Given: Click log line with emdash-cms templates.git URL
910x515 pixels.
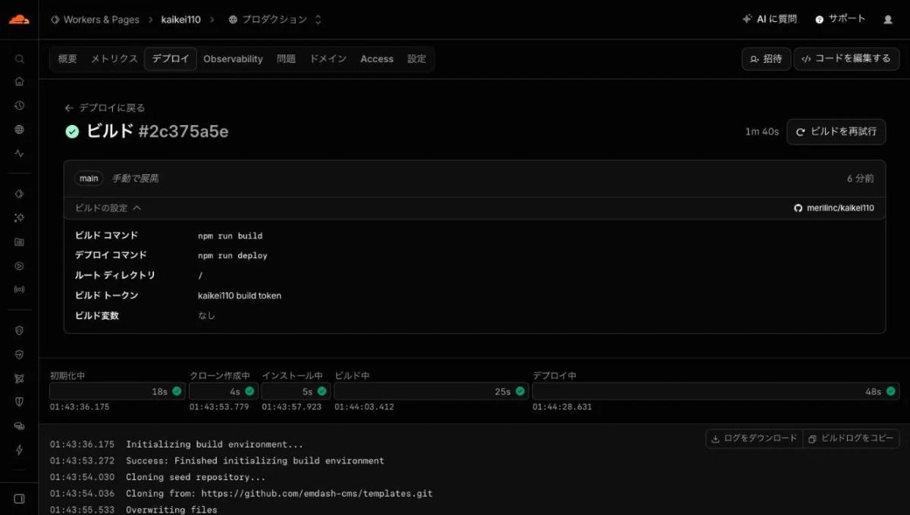Looking at the screenshot, I should 279,494.
